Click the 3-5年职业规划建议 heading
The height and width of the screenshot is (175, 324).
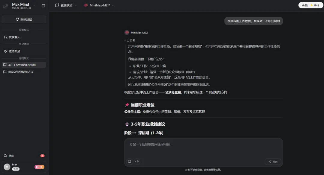point(148,124)
